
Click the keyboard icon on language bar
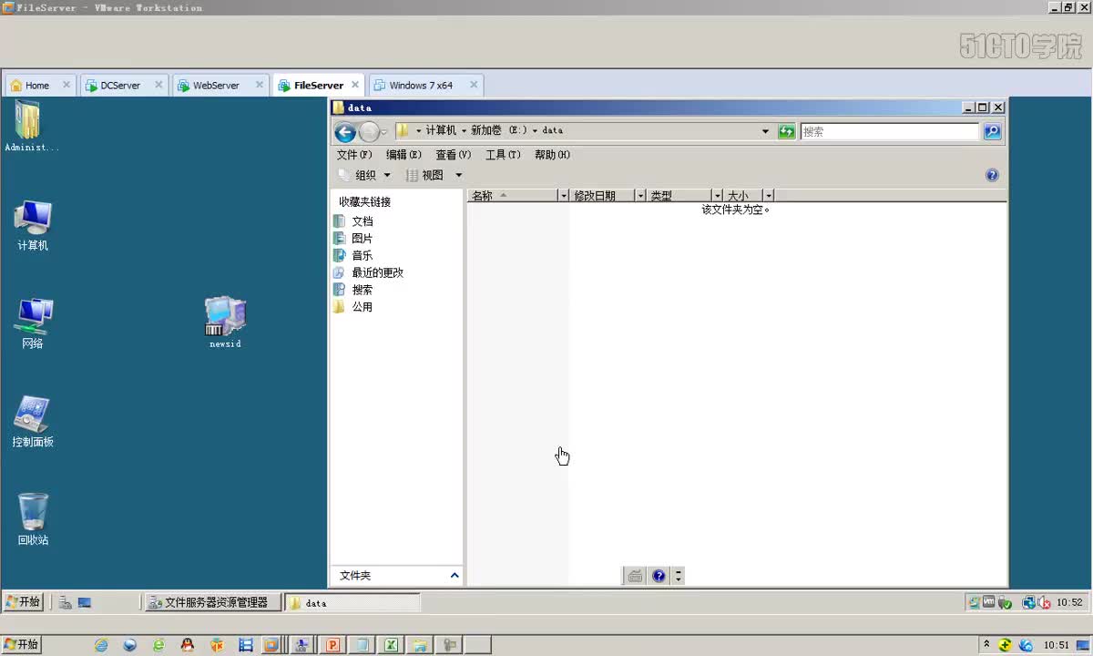(635, 576)
